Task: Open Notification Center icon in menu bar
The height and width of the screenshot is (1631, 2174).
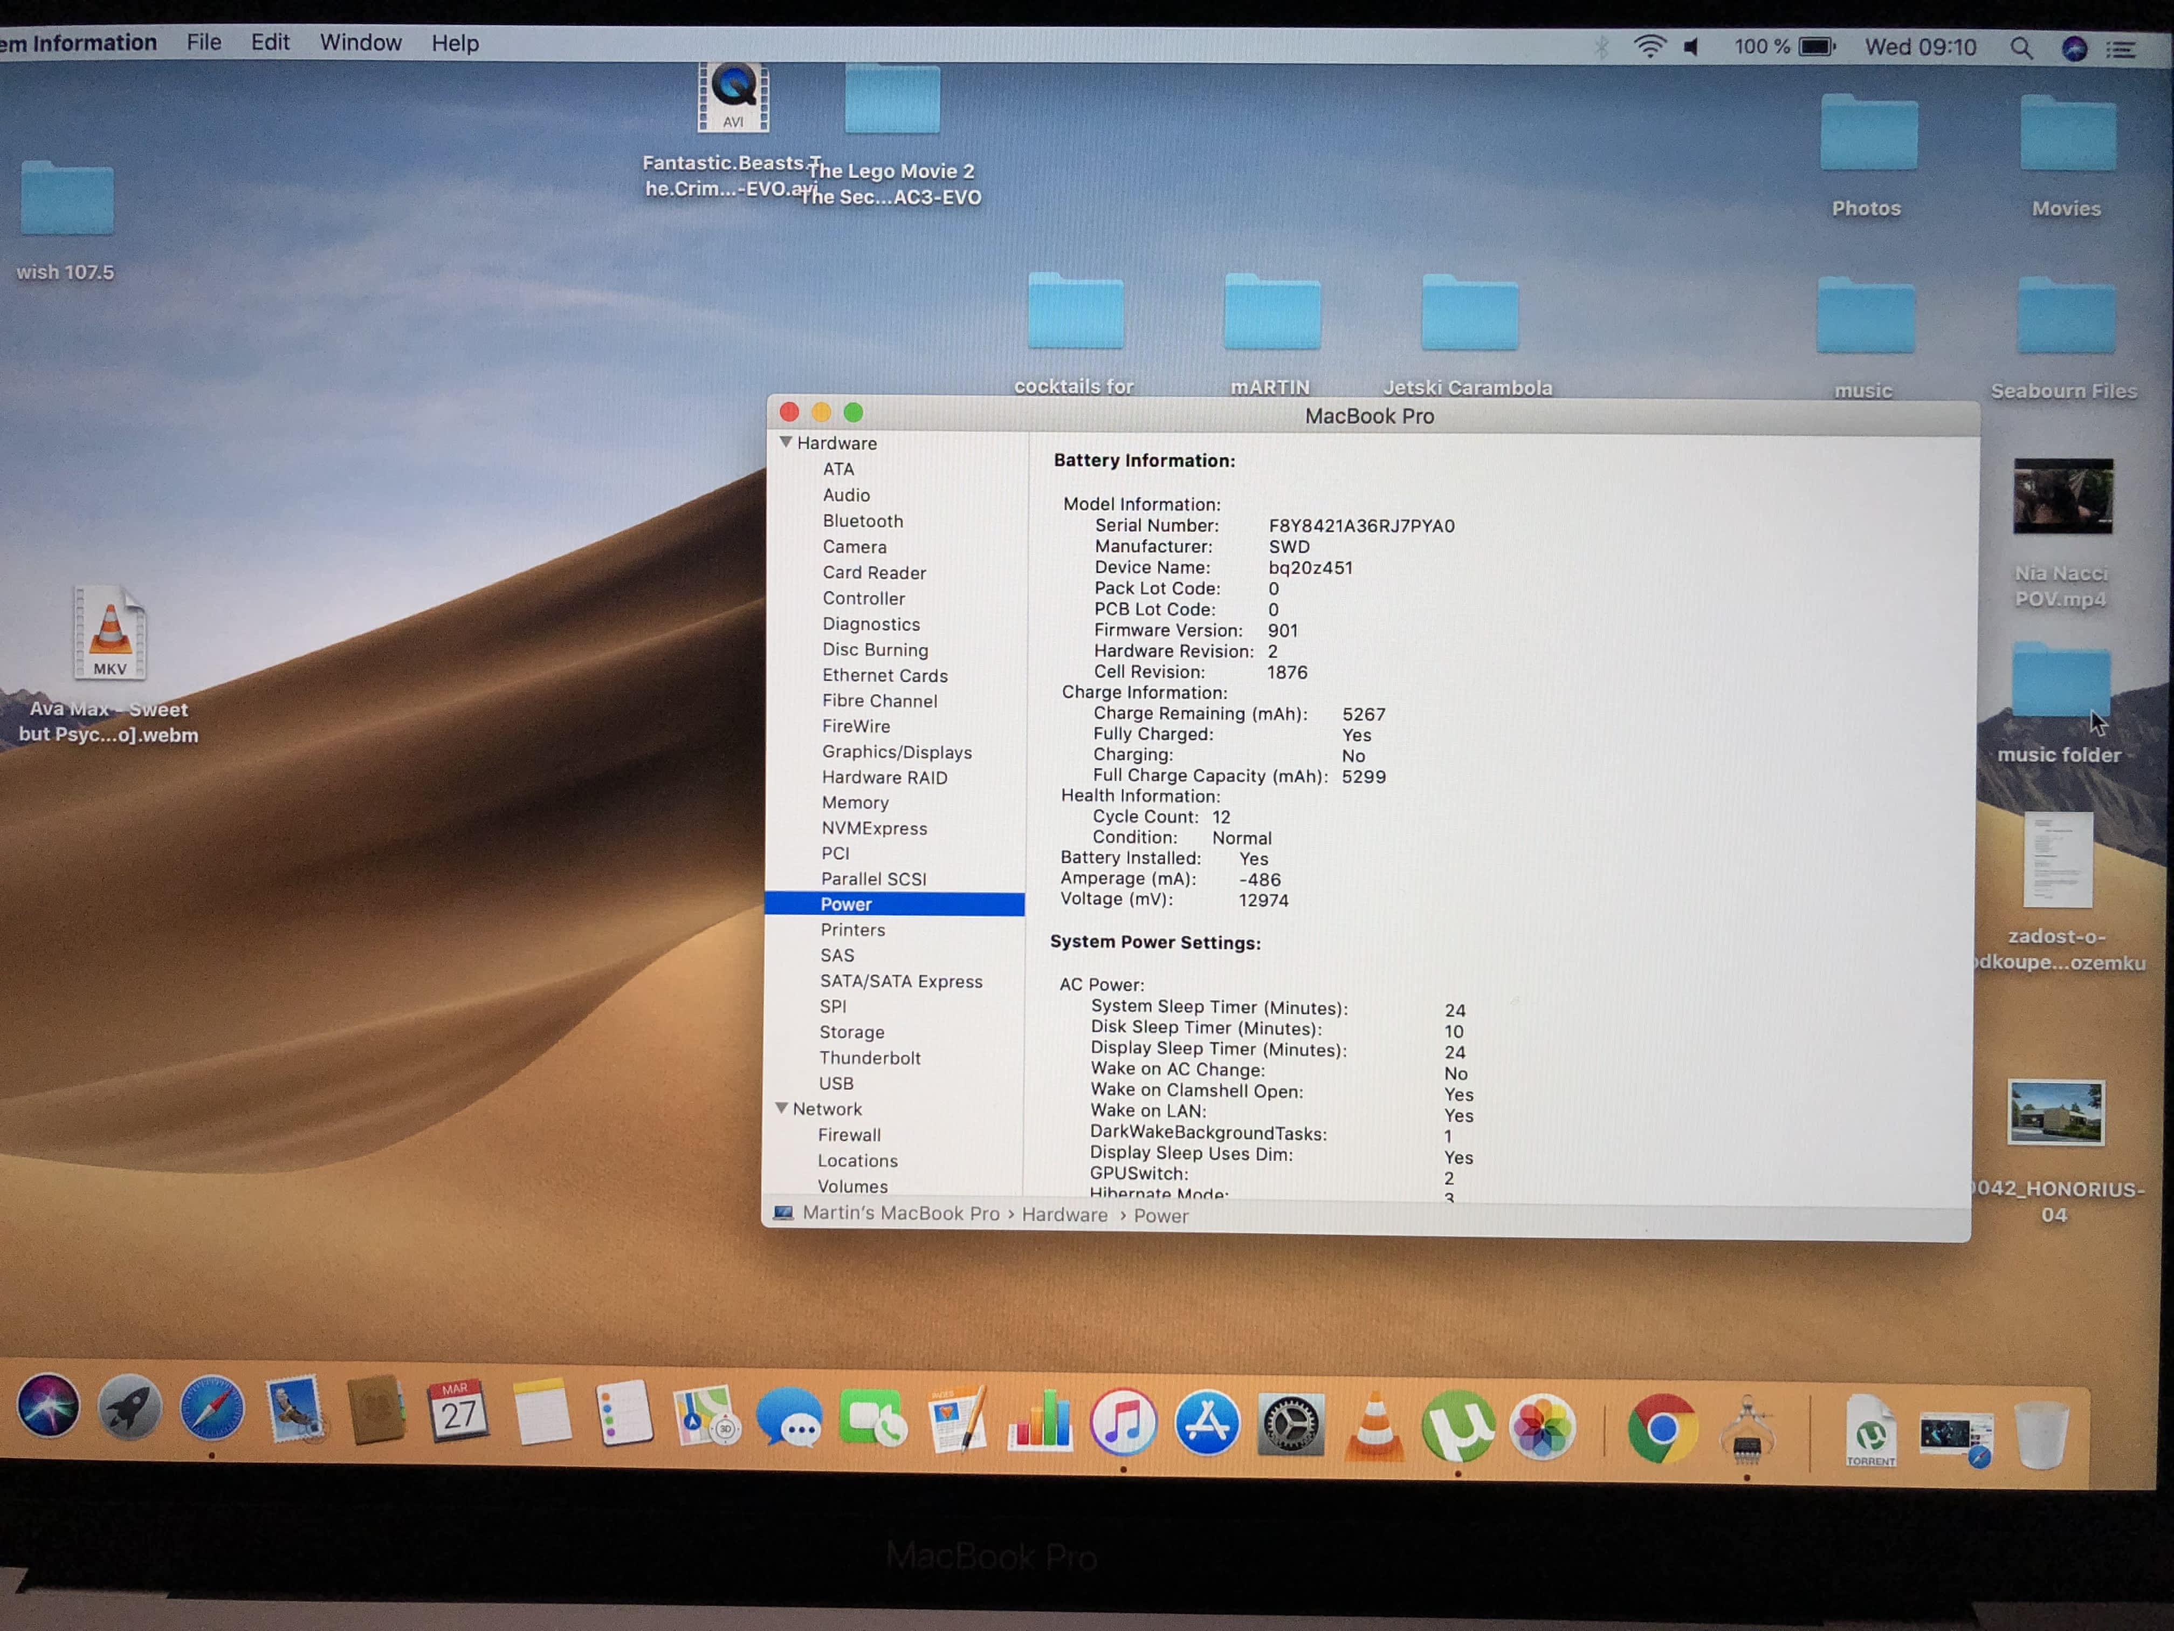Action: (2122, 49)
